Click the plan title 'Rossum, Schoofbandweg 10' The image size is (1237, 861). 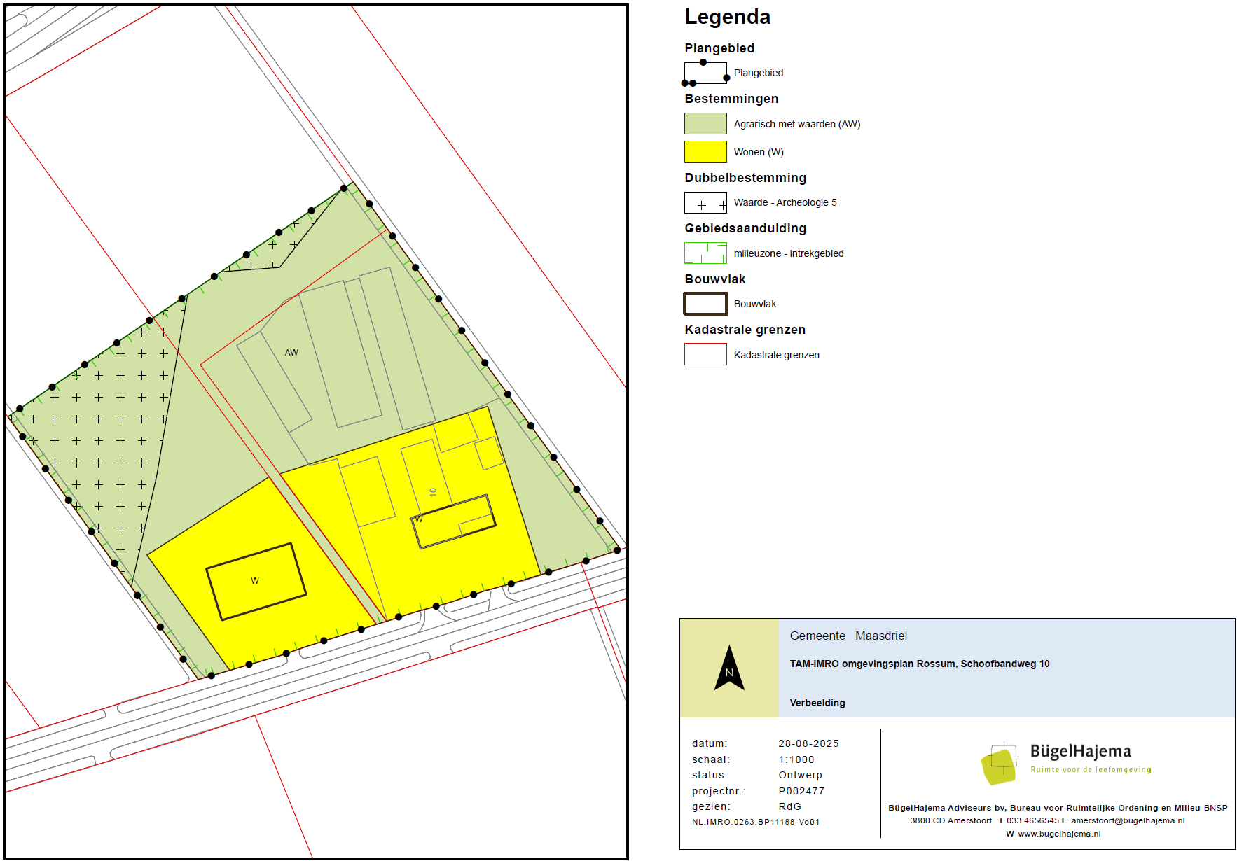click(x=983, y=664)
